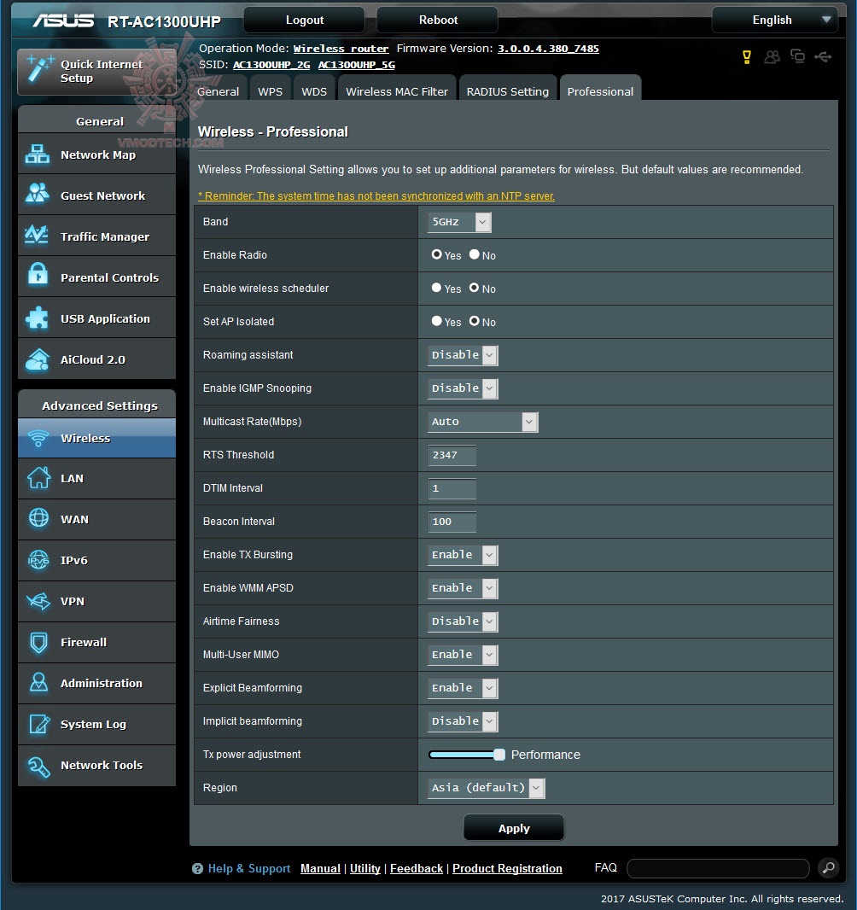
Task: Select Yes for Set AP Isolated
Action: pos(436,320)
